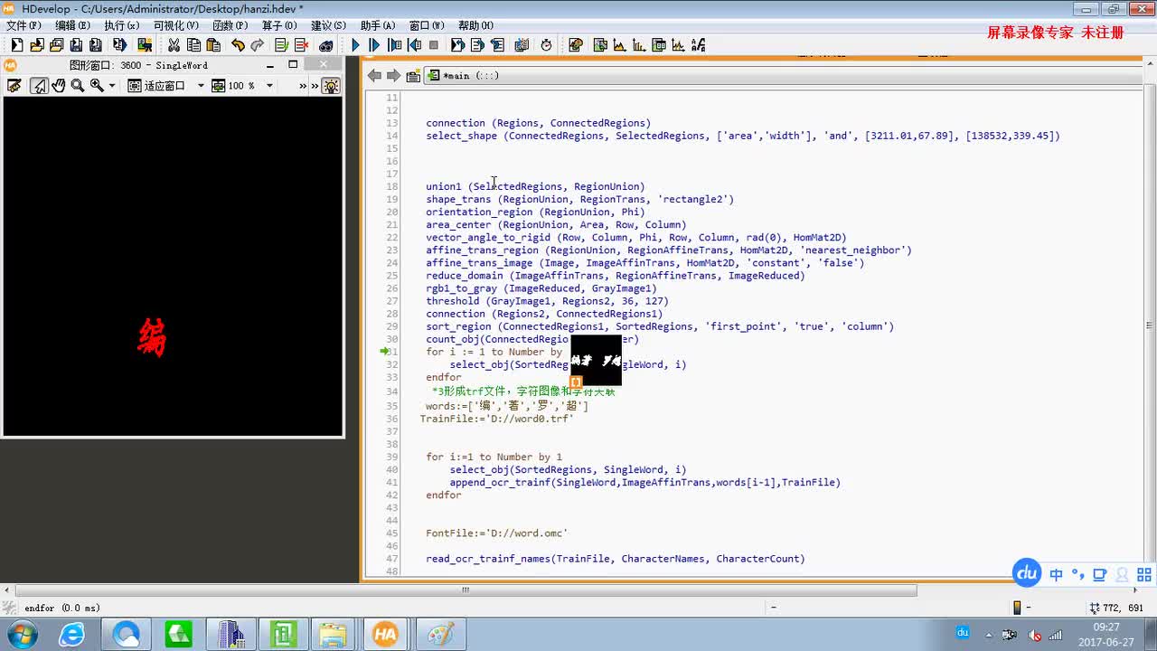Image resolution: width=1157 pixels, height=651 pixels.
Task: Open the File menu (文件)
Action: [24, 25]
